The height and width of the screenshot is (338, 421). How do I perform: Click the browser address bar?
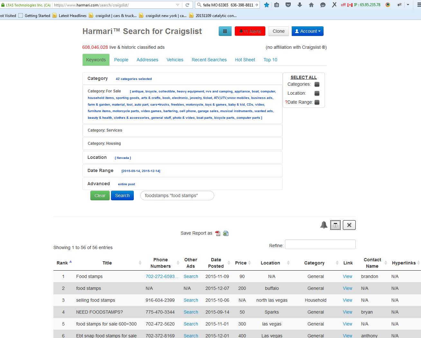click(x=114, y=5)
